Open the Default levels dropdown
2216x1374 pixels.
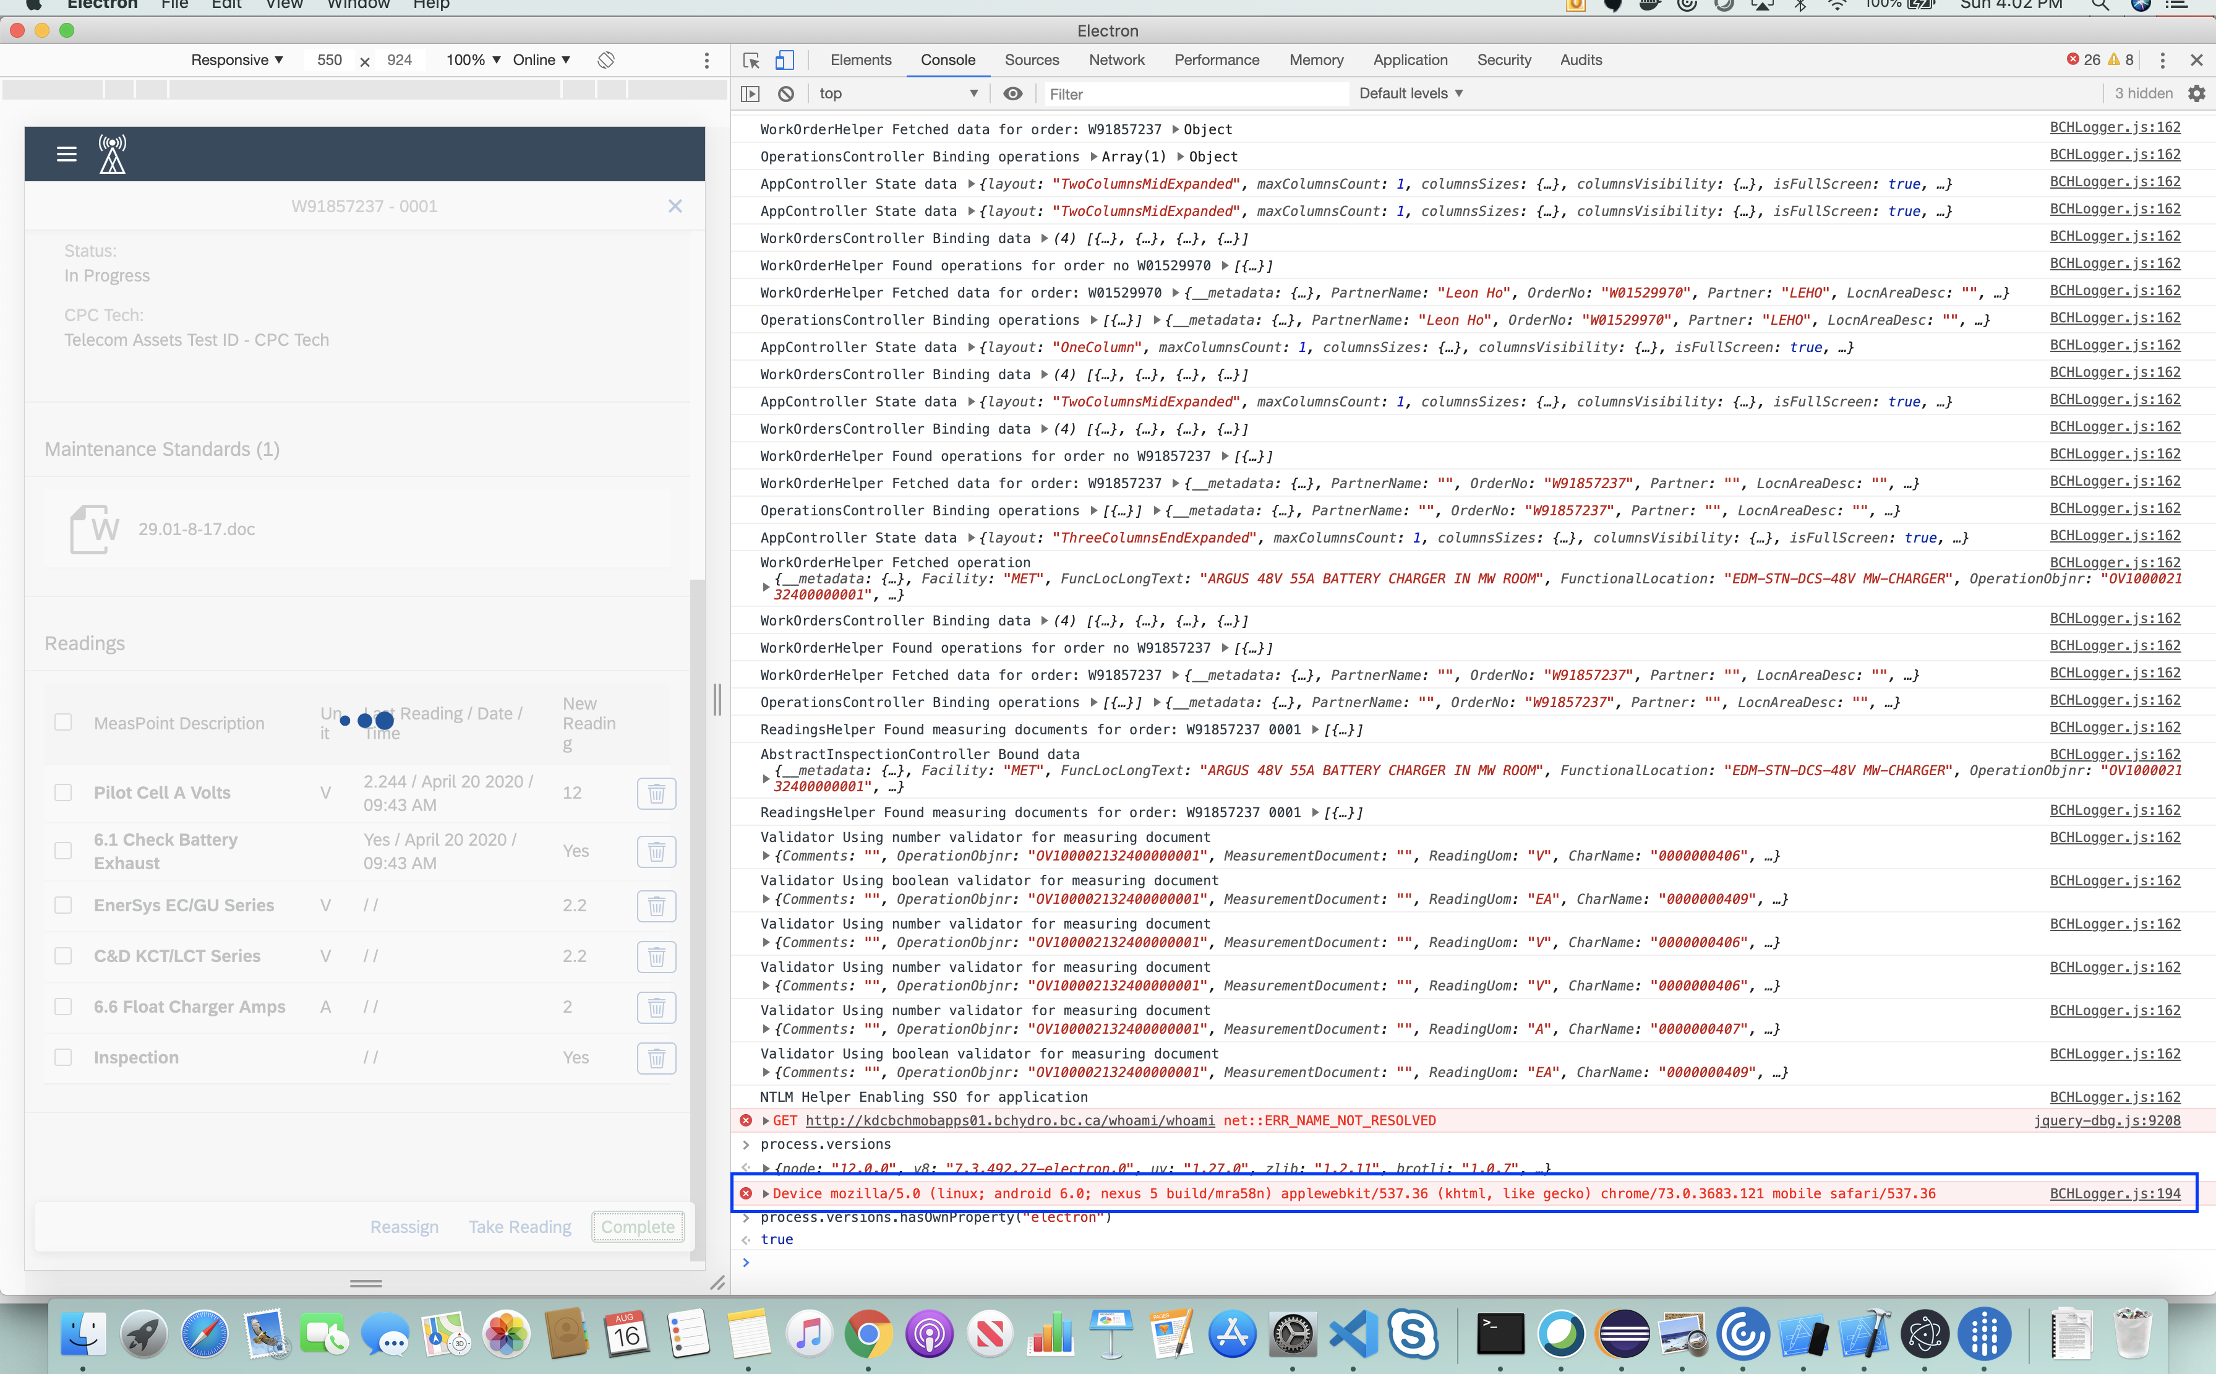(x=1410, y=93)
